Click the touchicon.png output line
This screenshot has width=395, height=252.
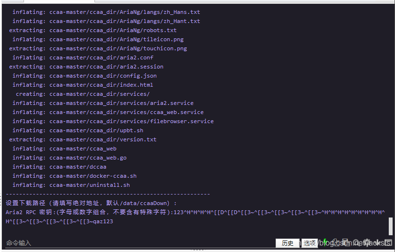coord(98,48)
